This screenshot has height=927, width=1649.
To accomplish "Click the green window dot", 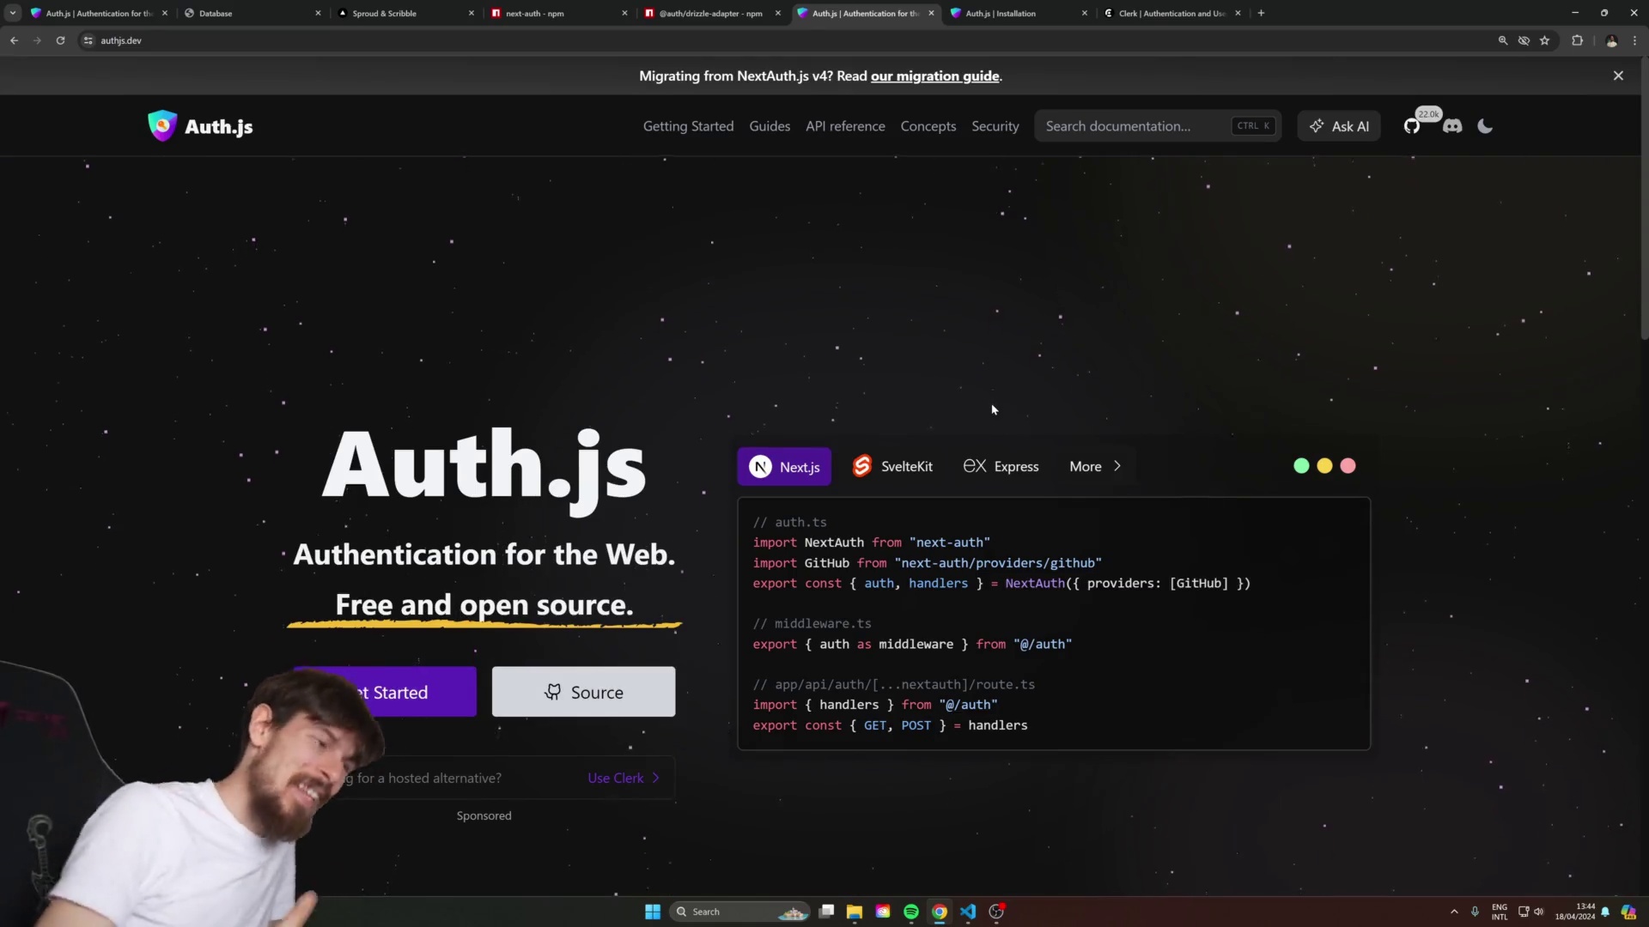I will pos(1301,466).
